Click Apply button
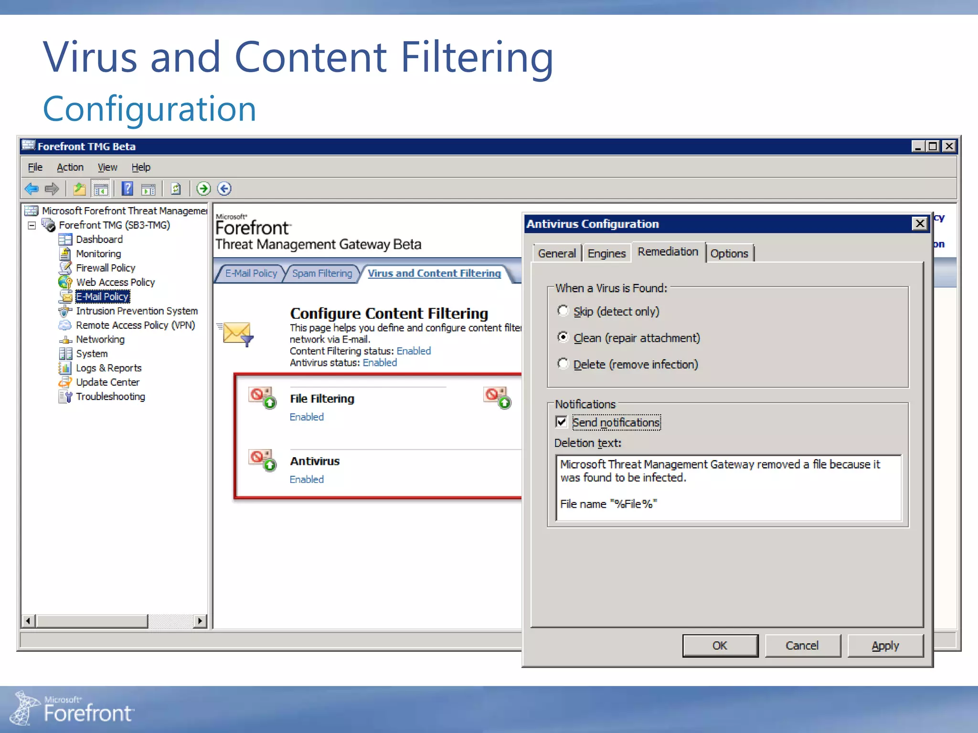The width and height of the screenshot is (978, 733). (885, 646)
